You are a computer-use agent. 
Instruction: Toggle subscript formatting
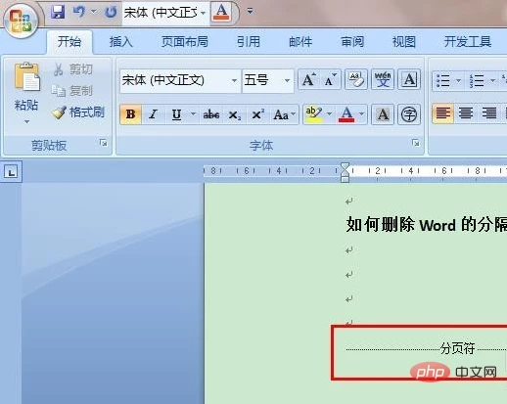click(x=234, y=114)
